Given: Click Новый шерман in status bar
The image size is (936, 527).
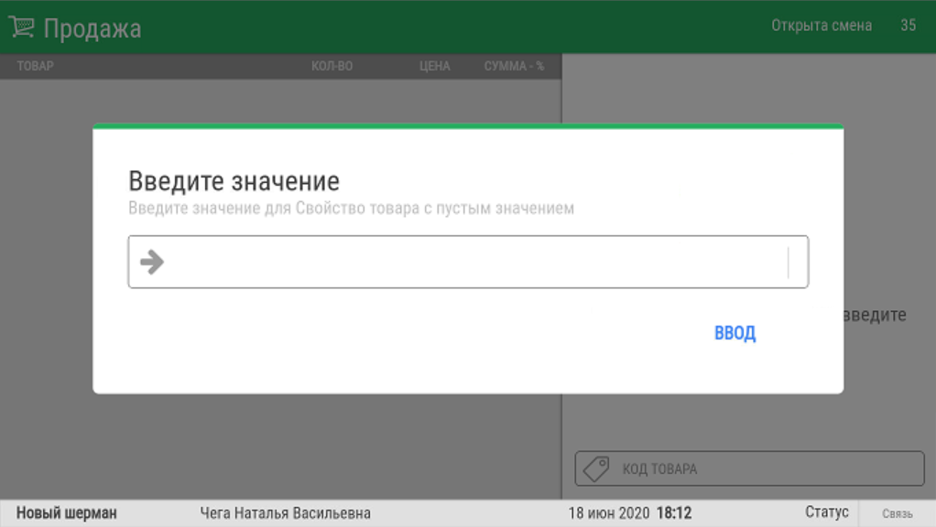Looking at the screenshot, I should (66, 512).
